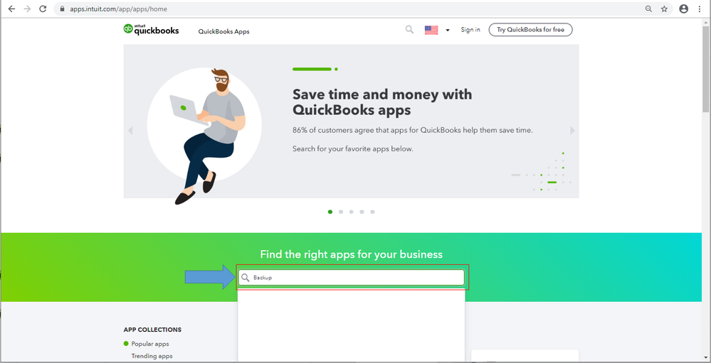The image size is (711, 363).
Task: Go to next banner slide arrow
Action: click(572, 131)
